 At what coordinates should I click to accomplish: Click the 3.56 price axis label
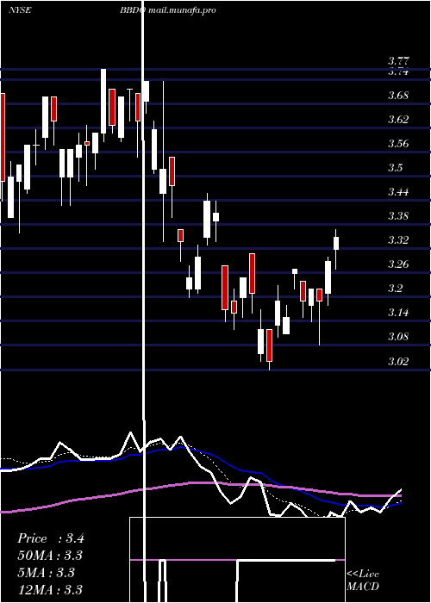pyautogui.click(x=398, y=144)
